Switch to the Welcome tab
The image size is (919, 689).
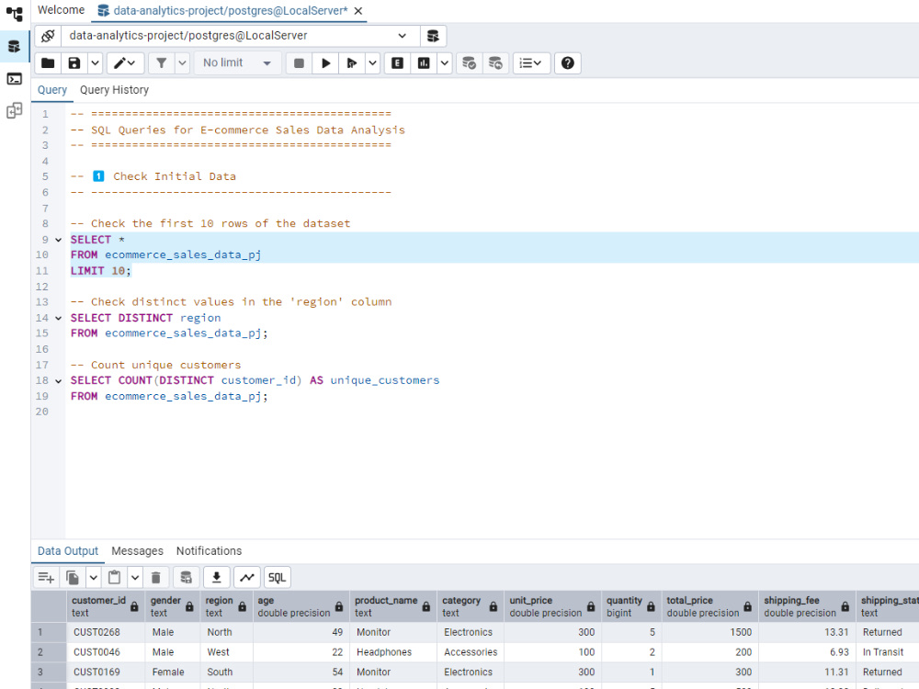pos(61,10)
